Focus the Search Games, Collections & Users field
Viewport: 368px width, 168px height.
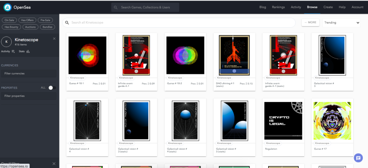pyautogui.click(x=145, y=7)
